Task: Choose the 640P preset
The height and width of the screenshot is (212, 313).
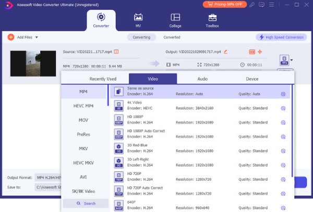Action: point(200,205)
